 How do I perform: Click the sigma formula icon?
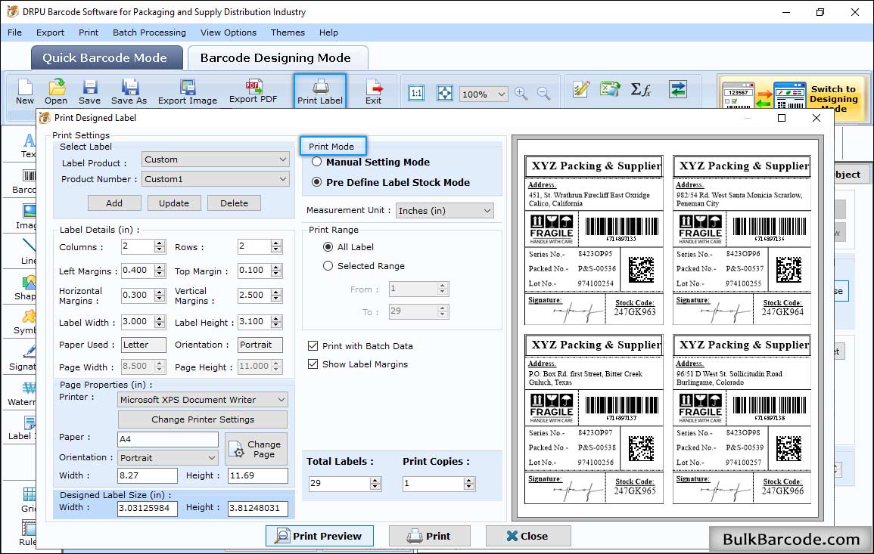click(x=641, y=89)
